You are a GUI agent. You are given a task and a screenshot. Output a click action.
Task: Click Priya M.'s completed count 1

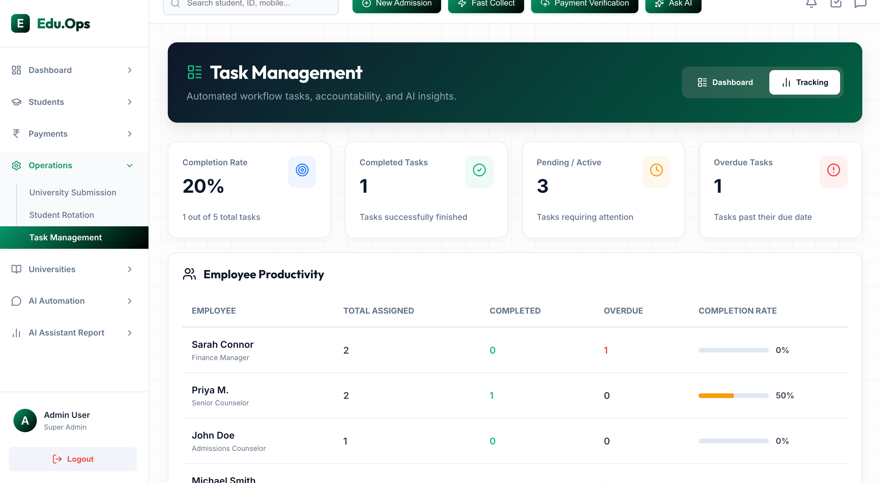(491, 396)
